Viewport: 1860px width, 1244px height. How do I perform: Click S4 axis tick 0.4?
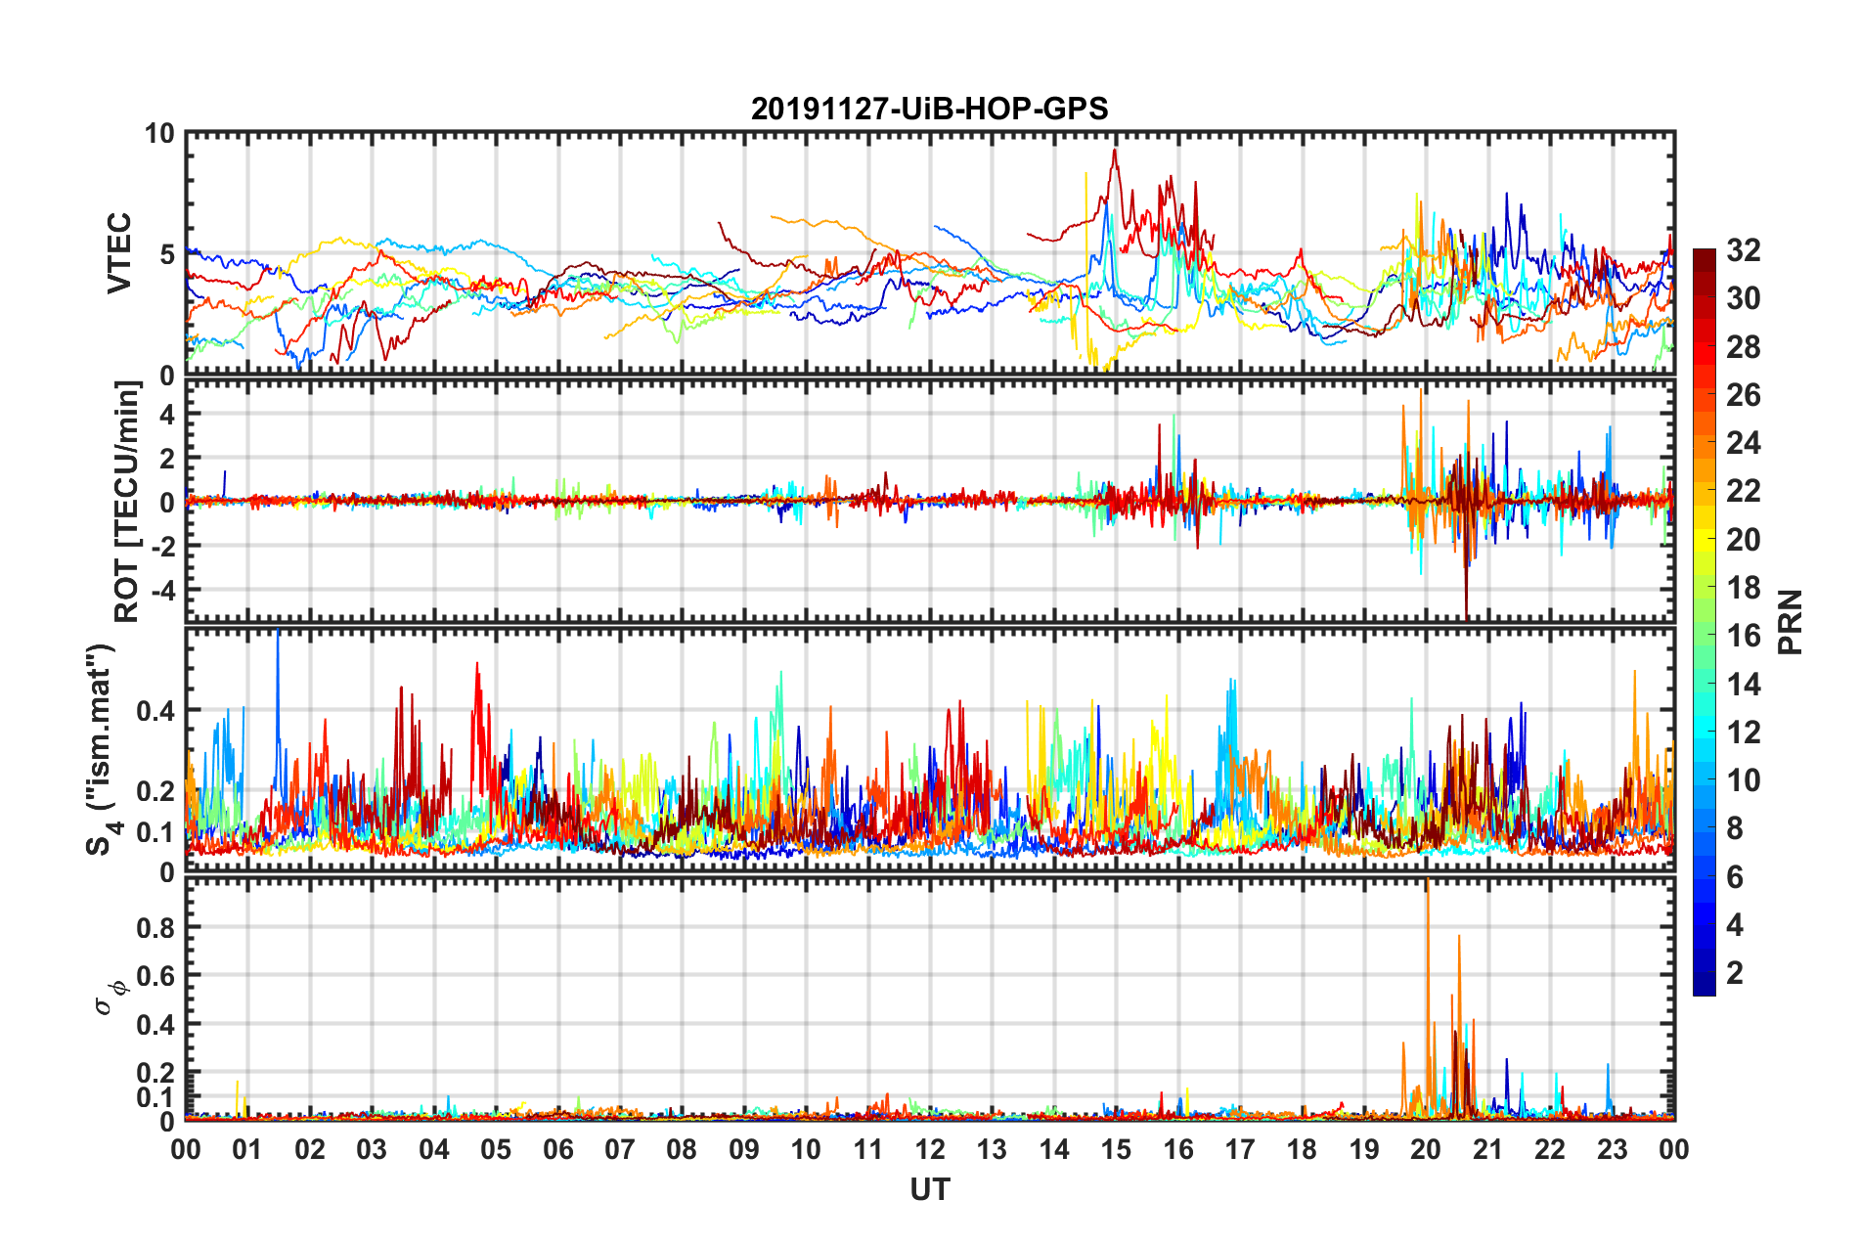[x=156, y=711]
